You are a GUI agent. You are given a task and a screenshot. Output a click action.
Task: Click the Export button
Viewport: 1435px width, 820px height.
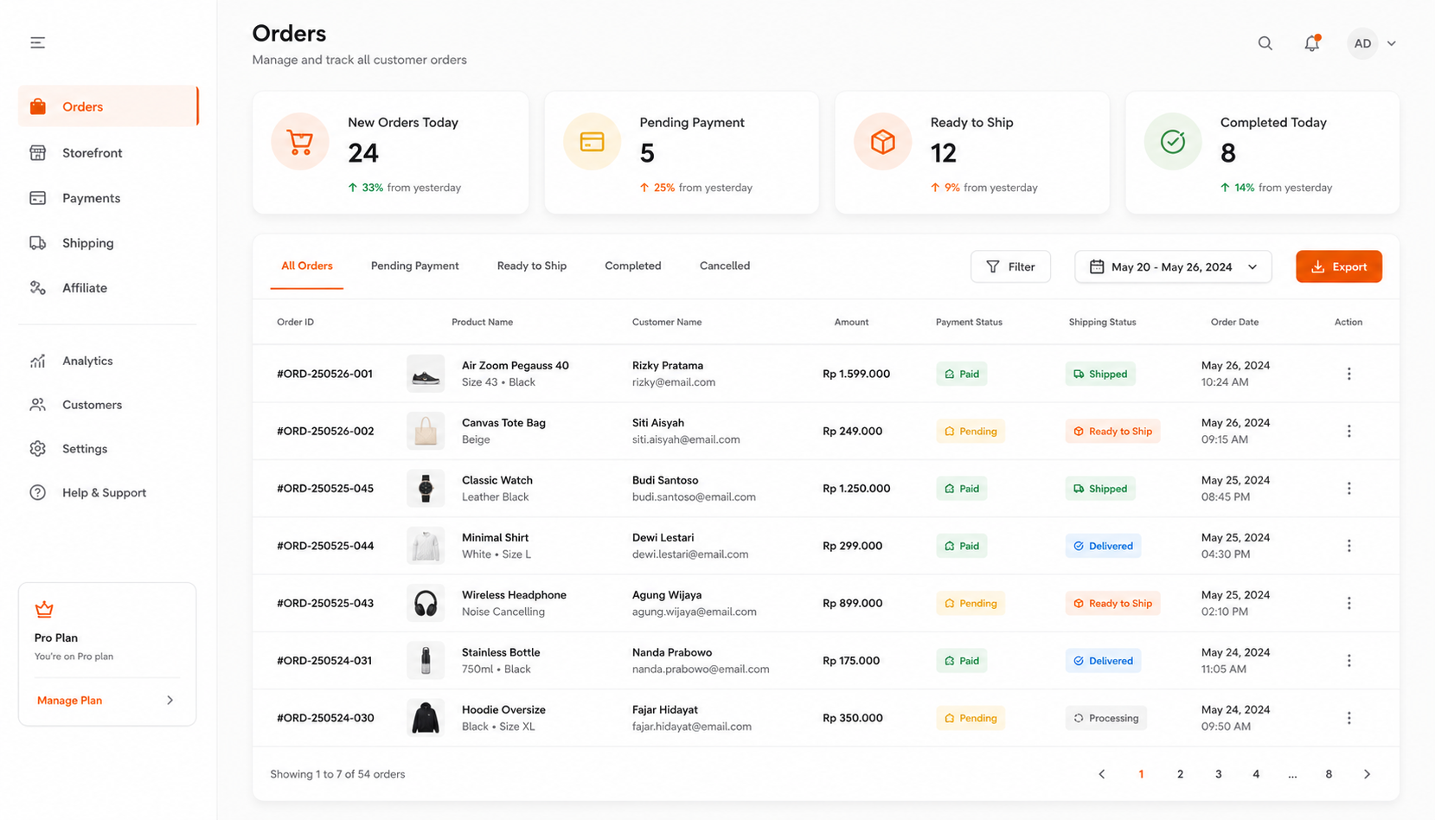[1338, 266]
